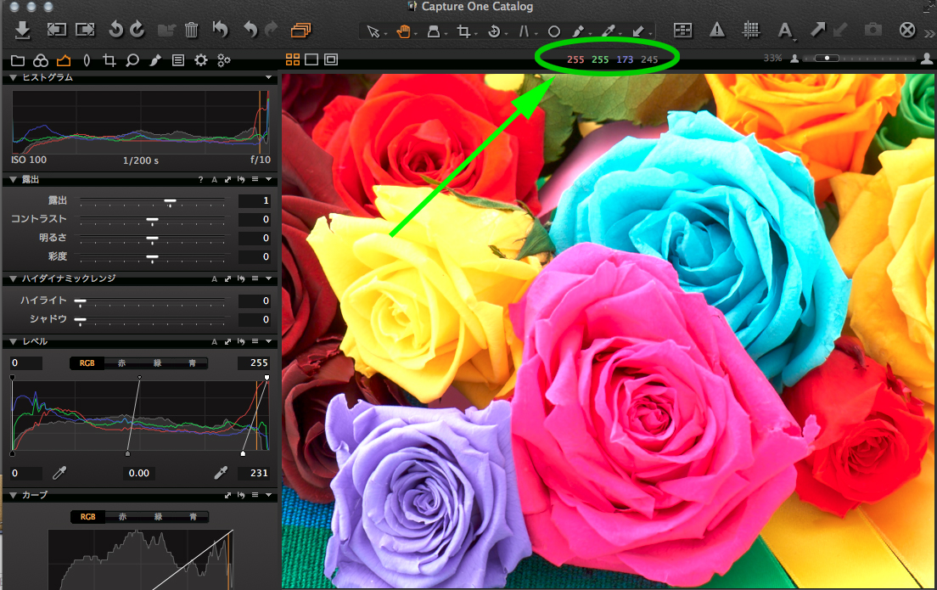The image size is (937, 590).
Task: Rotate image left with counterclockwise arrow
Action: [x=116, y=30]
